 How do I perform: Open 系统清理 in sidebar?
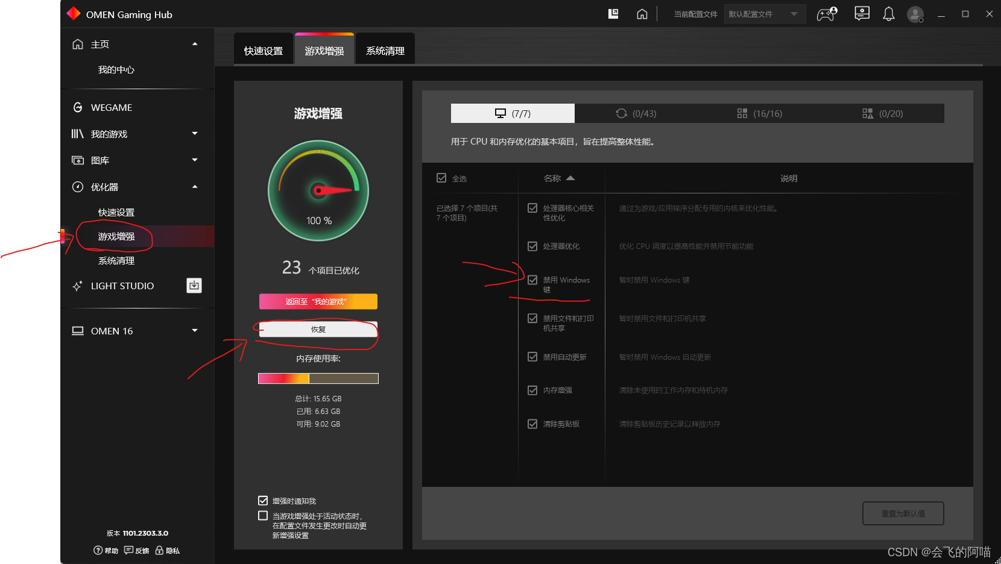coord(116,261)
